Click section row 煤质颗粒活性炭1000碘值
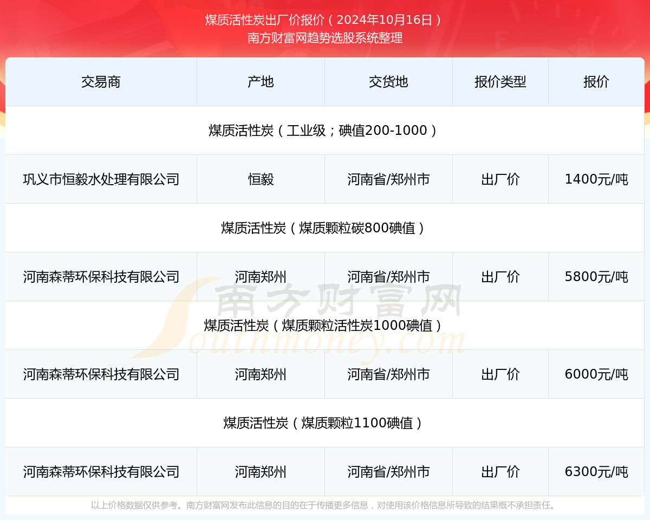 tap(325, 326)
